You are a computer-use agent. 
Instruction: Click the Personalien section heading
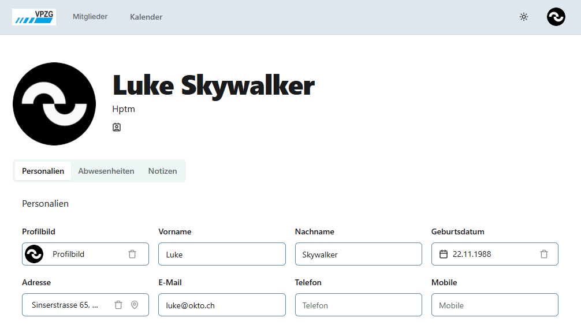pos(45,204)
